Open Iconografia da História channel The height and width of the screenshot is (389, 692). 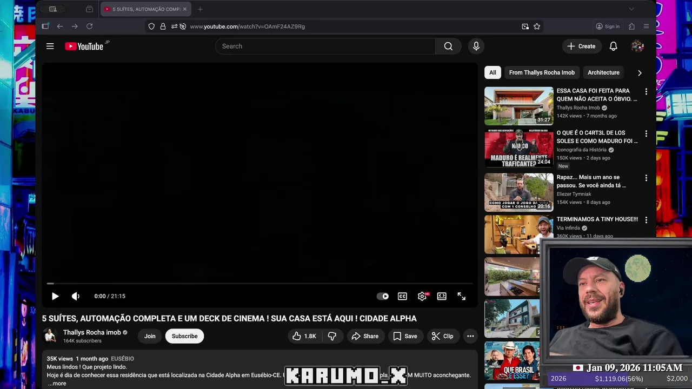(582, 150)
